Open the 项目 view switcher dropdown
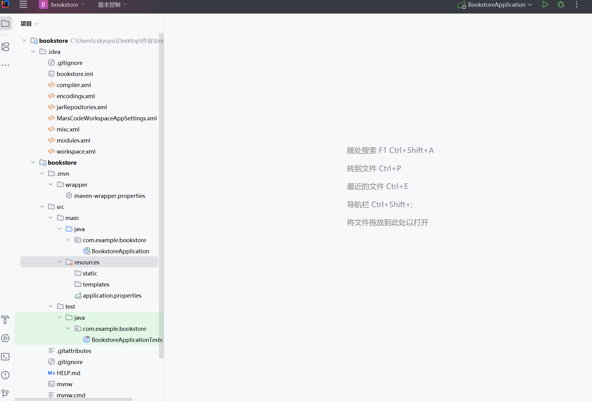The image size is (592, 401). pyautogui.click(x=37, y=23)
